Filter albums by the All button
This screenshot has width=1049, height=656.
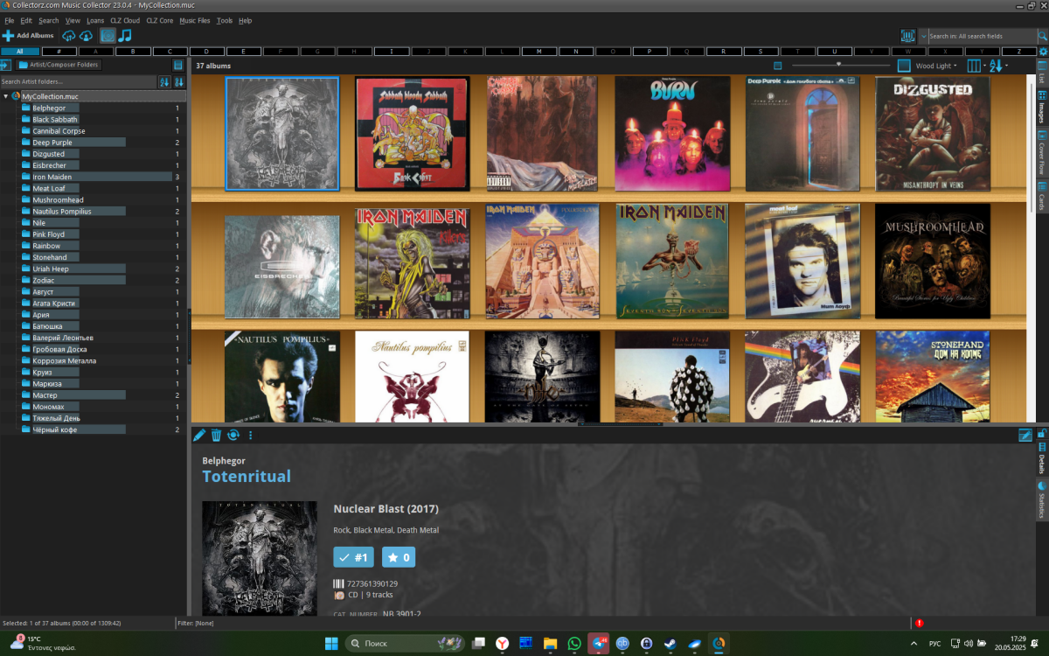tap(20, 52)
